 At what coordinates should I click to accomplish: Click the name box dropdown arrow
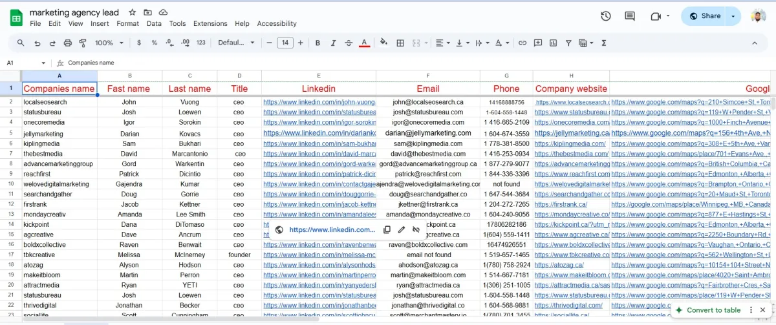(x=43, y=63)
